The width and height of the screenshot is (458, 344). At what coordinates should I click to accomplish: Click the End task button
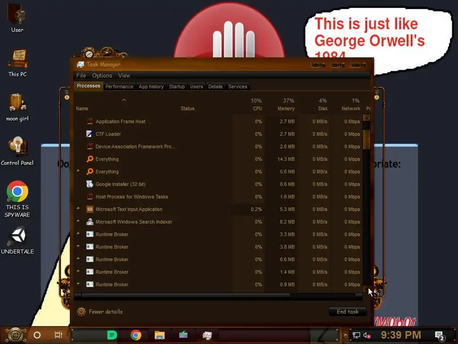coord(348,312)
